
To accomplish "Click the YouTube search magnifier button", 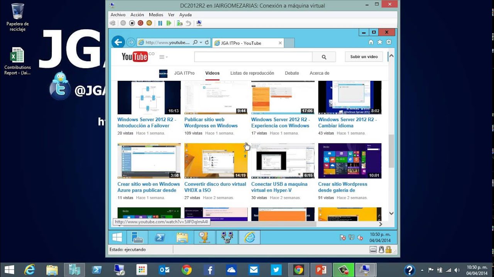I will [x=324, y=57].
